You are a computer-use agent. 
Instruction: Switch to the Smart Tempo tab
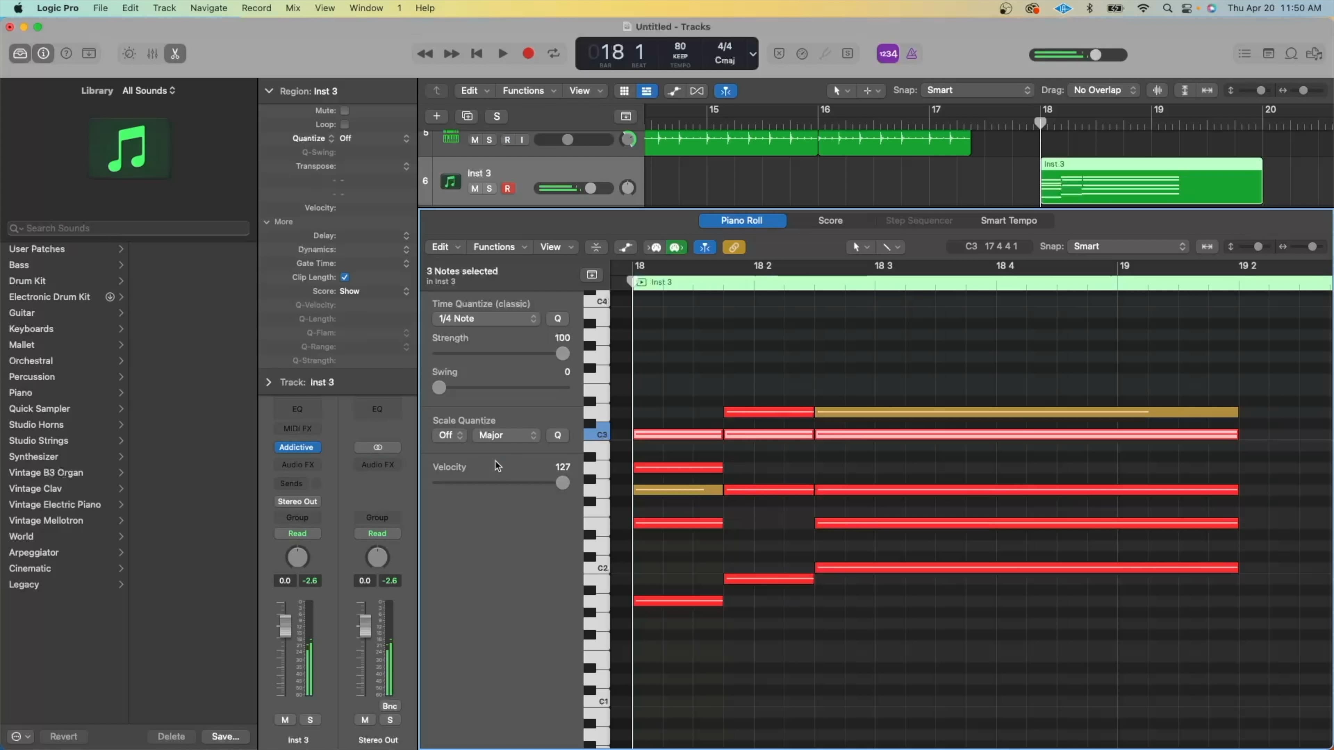[x=1008, y=220]
